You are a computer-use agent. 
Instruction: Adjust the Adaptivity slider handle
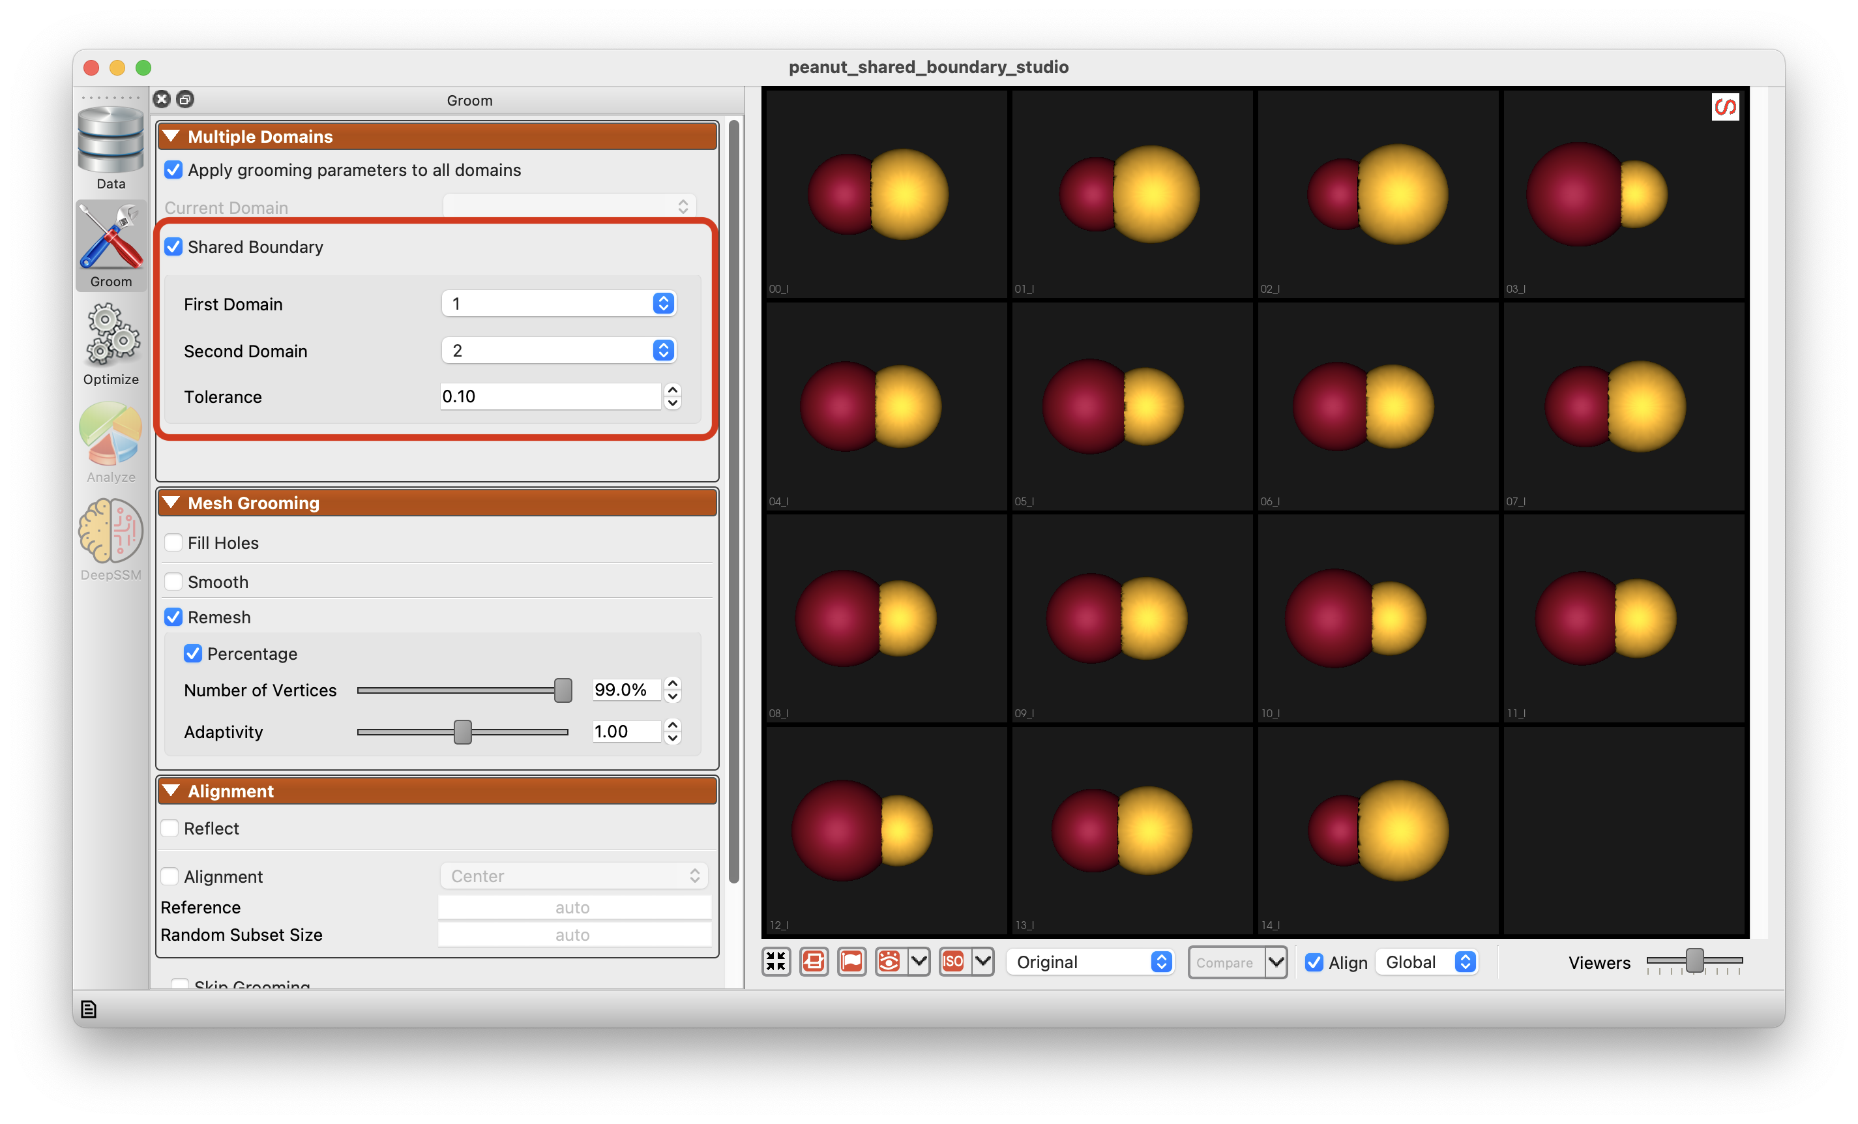pyautogui.click(x=462, y=732)
